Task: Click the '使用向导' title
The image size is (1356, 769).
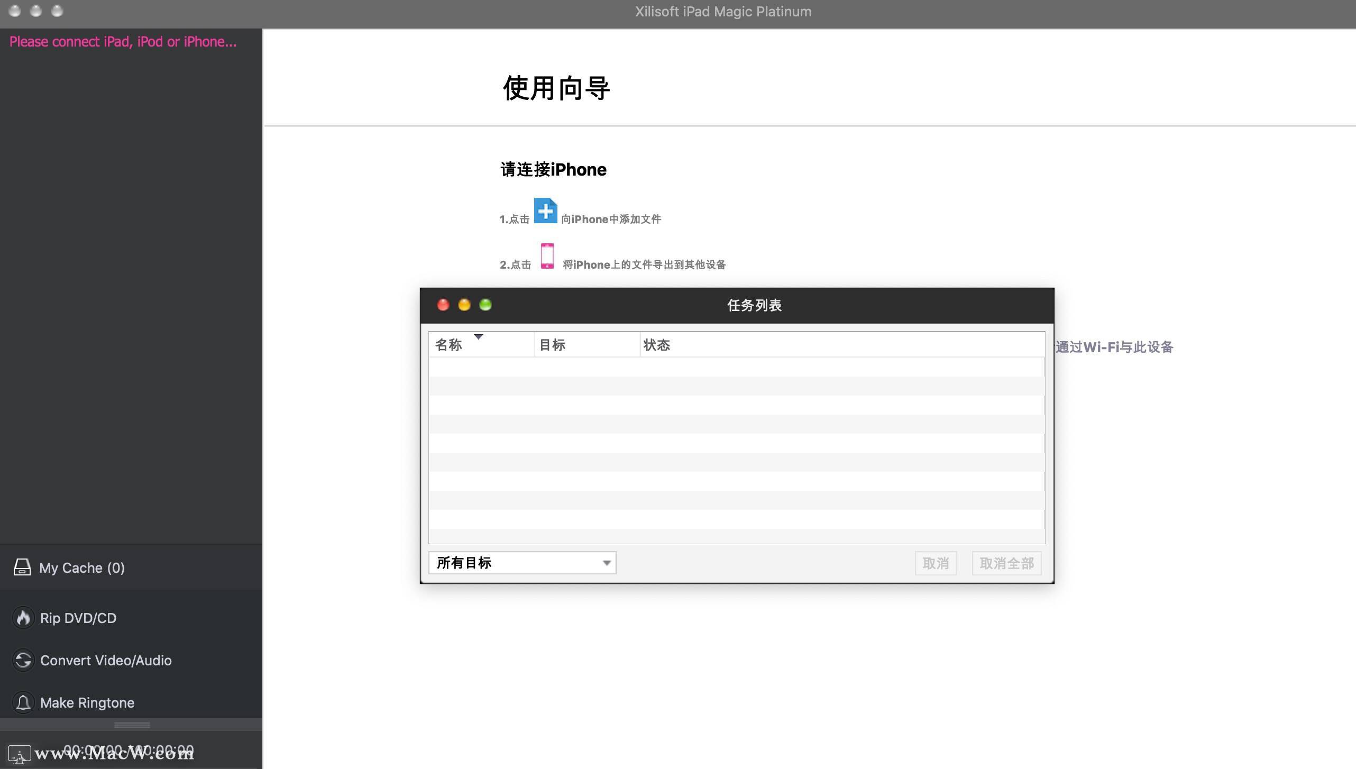Action: (556, 88)
